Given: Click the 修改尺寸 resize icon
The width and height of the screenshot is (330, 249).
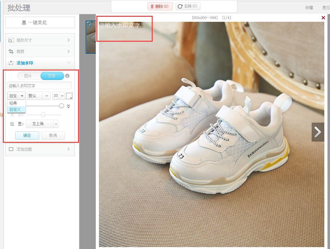Looking at the screenshot, I should 11,40.
